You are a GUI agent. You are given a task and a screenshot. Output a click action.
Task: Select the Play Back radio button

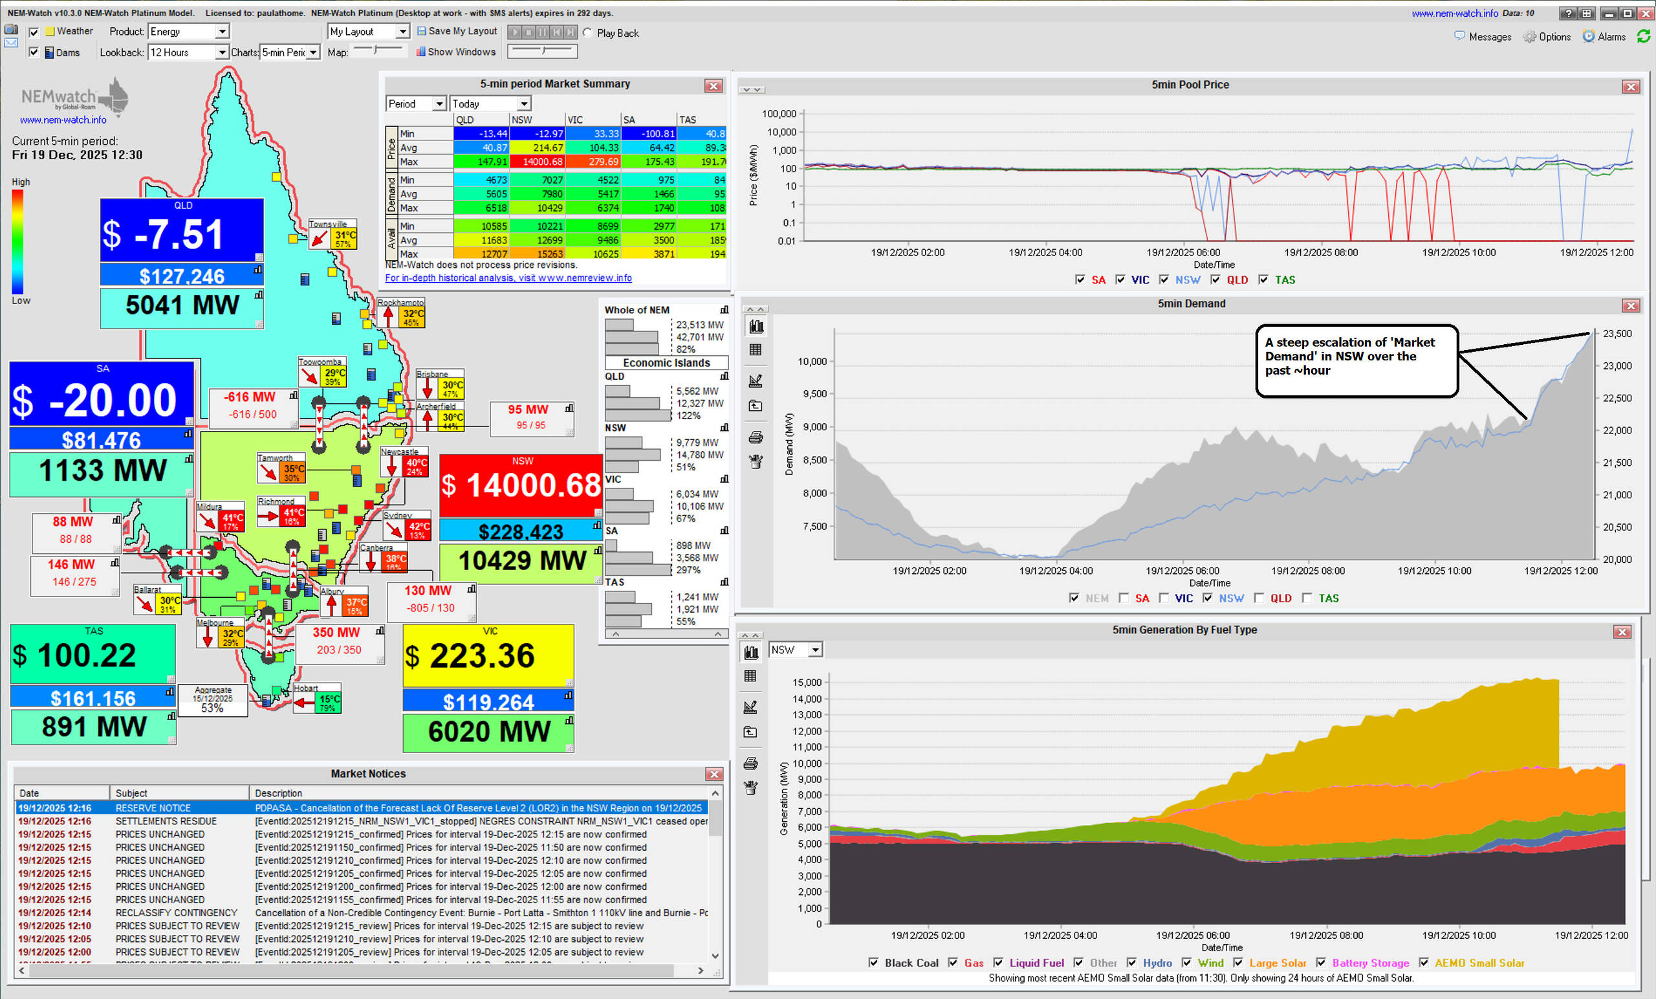[x=588, y=33]
